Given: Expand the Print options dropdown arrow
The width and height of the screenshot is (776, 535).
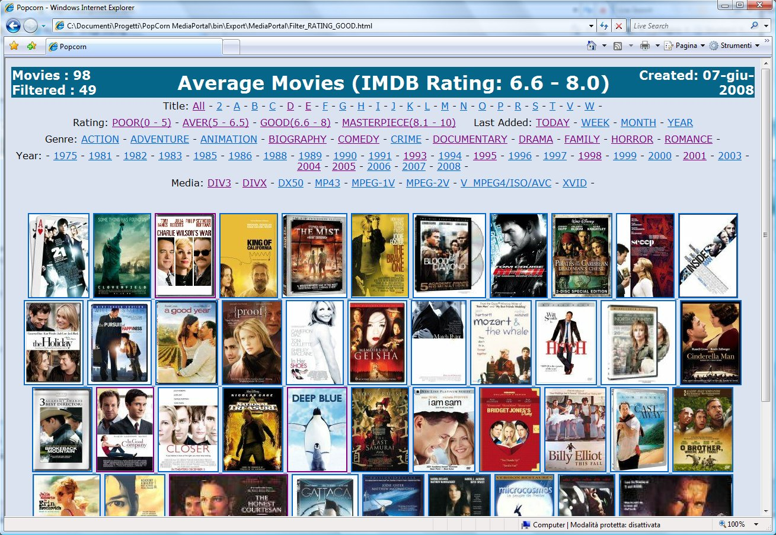Looking at the screenshot, I should tap(658, 46).
